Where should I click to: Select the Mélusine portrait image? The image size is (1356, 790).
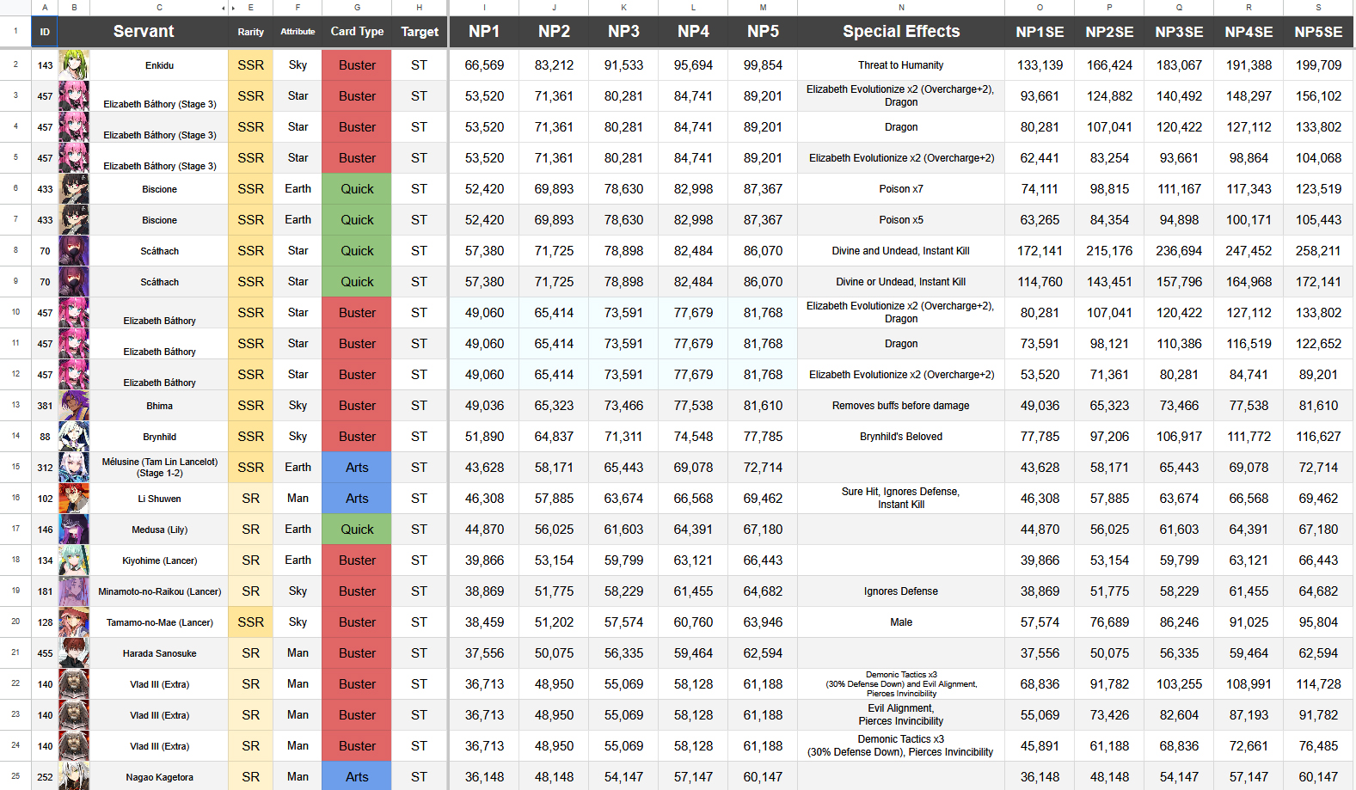(x=74, y=468)
